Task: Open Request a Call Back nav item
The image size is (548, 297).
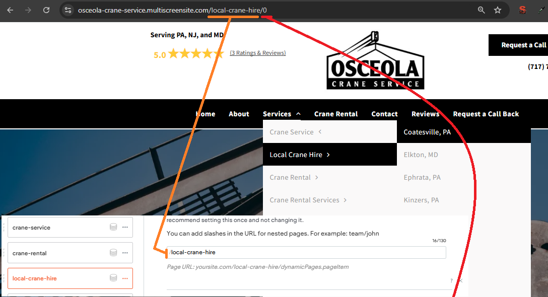Action: pyautogui.click(x=486, y=114)
